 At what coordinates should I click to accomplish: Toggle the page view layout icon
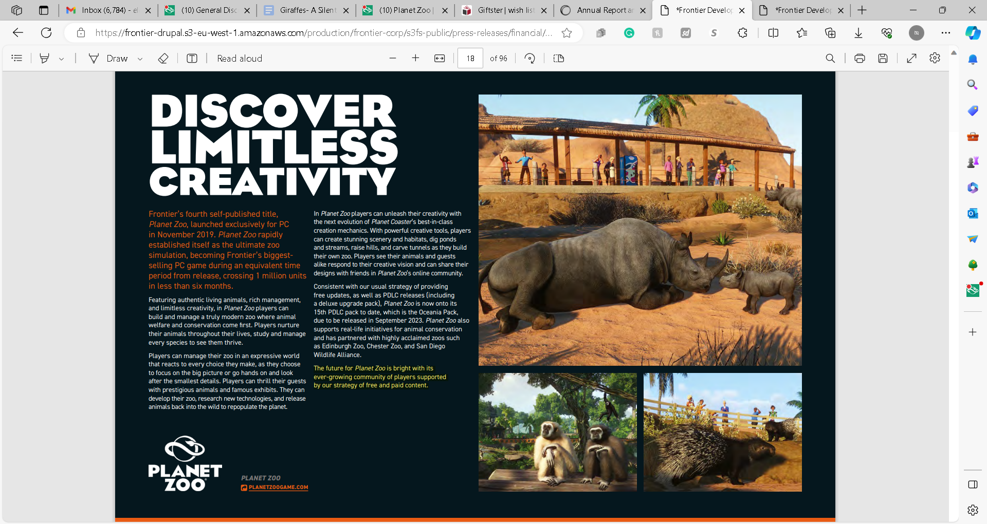[x=559, y=58]
